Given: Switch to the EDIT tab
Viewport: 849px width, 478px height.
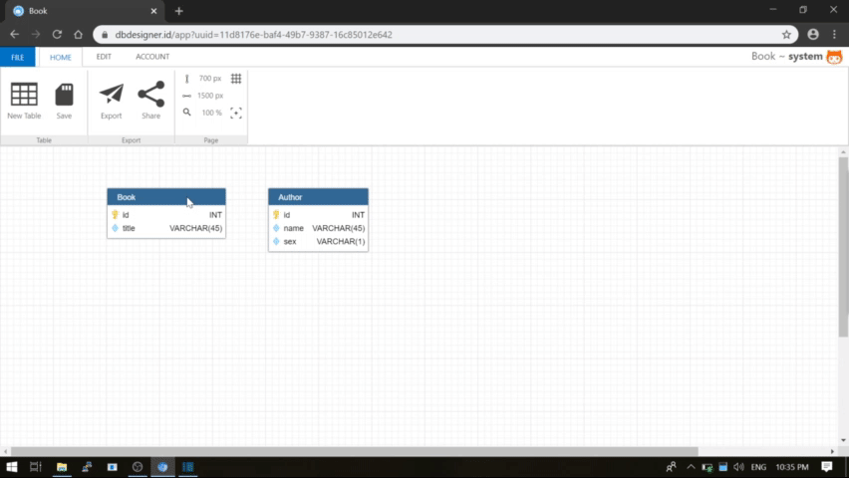Looking at the screenshot, I should 104,58.
